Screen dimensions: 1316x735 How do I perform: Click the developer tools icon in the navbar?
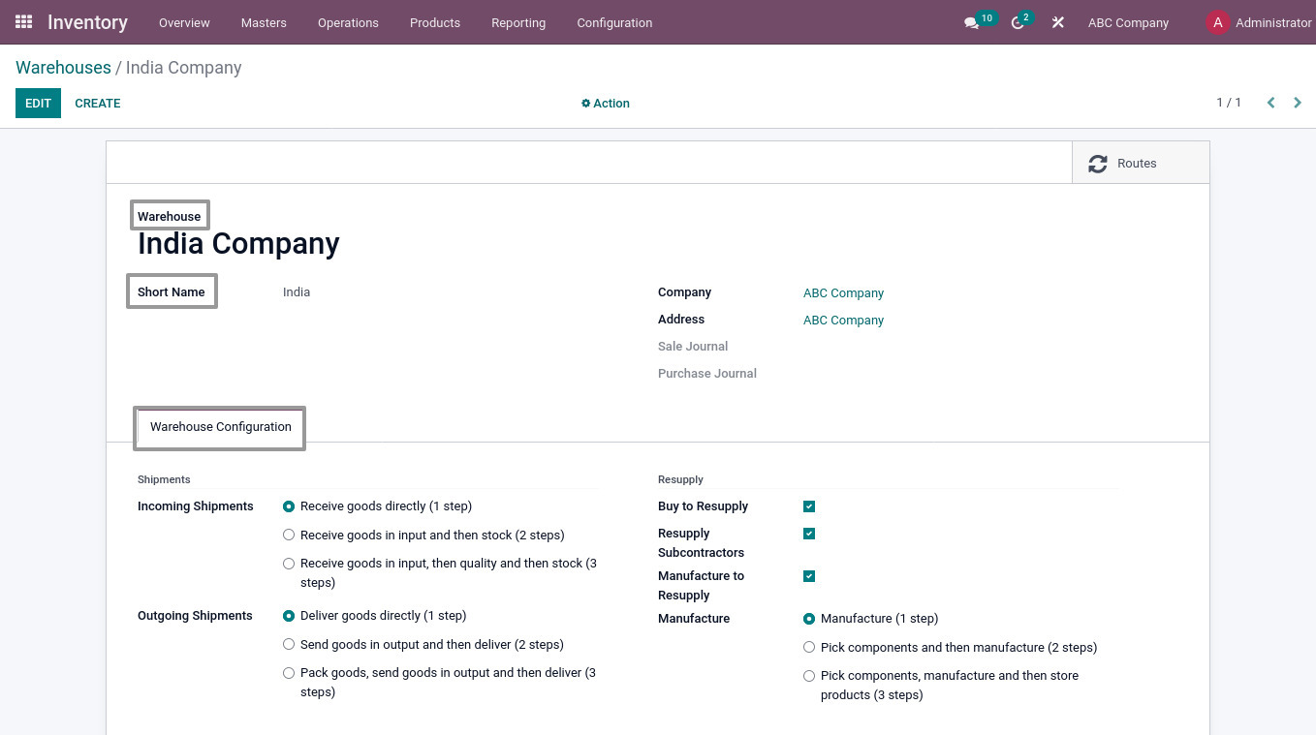[x=1057, y=22]
